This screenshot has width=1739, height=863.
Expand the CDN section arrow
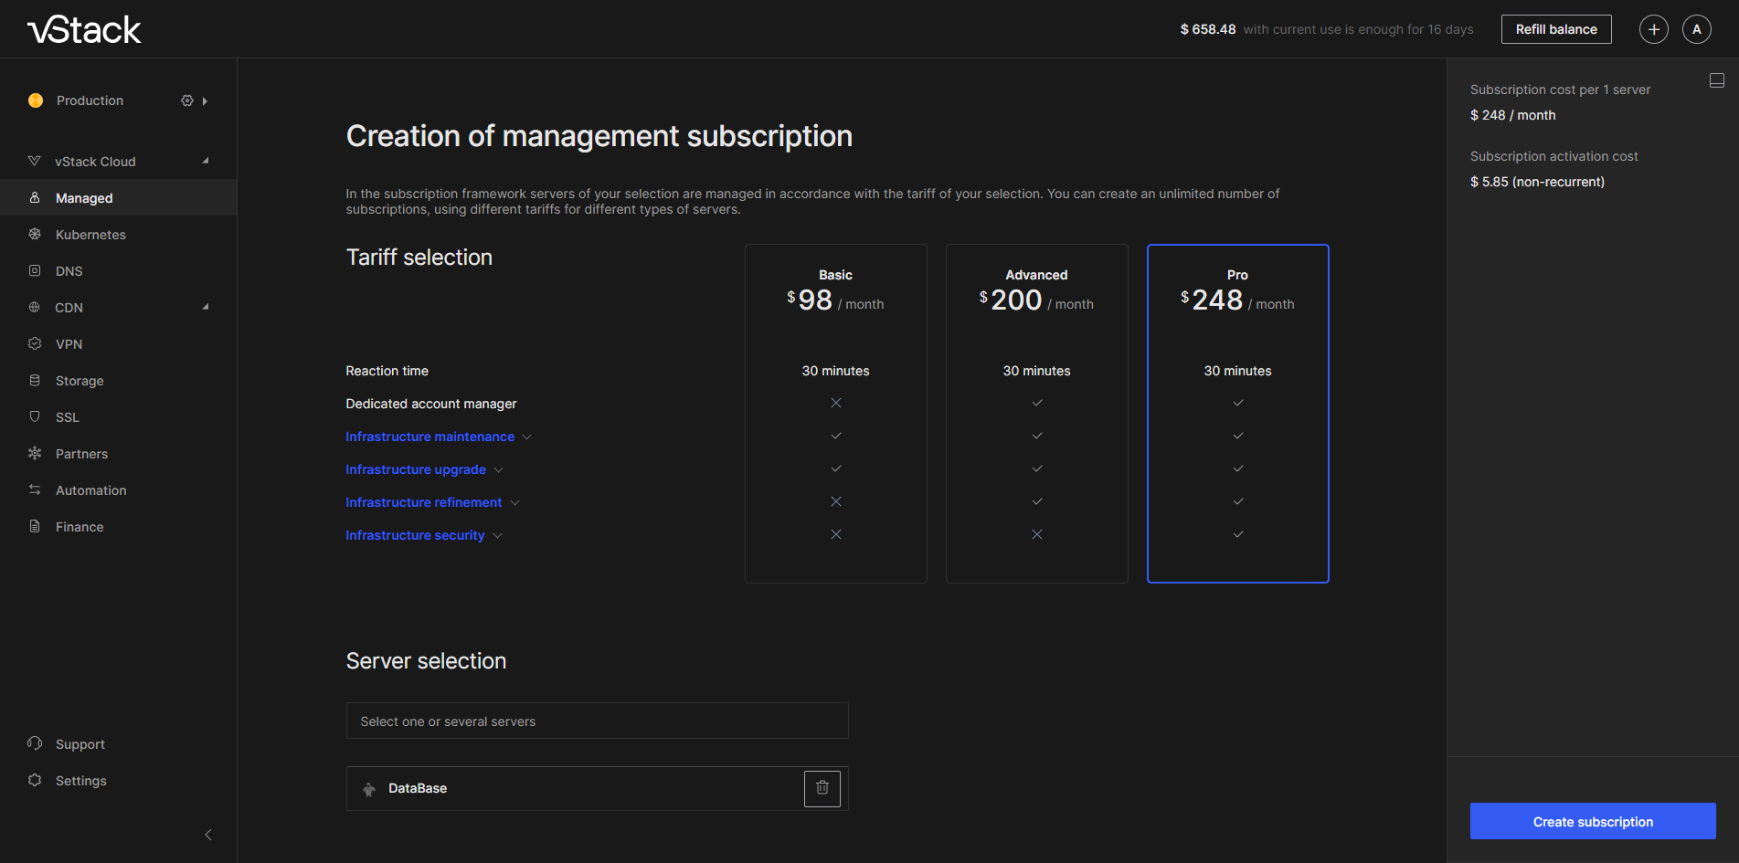206,307
